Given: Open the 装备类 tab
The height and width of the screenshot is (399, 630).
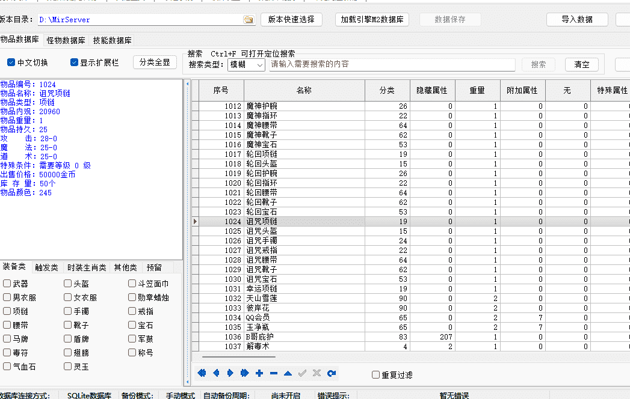Looking at the screenshot, I should 14,267.
